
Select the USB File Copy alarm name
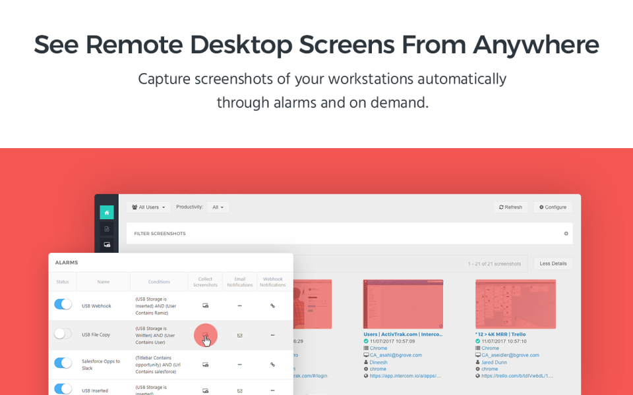pos(96,335)
